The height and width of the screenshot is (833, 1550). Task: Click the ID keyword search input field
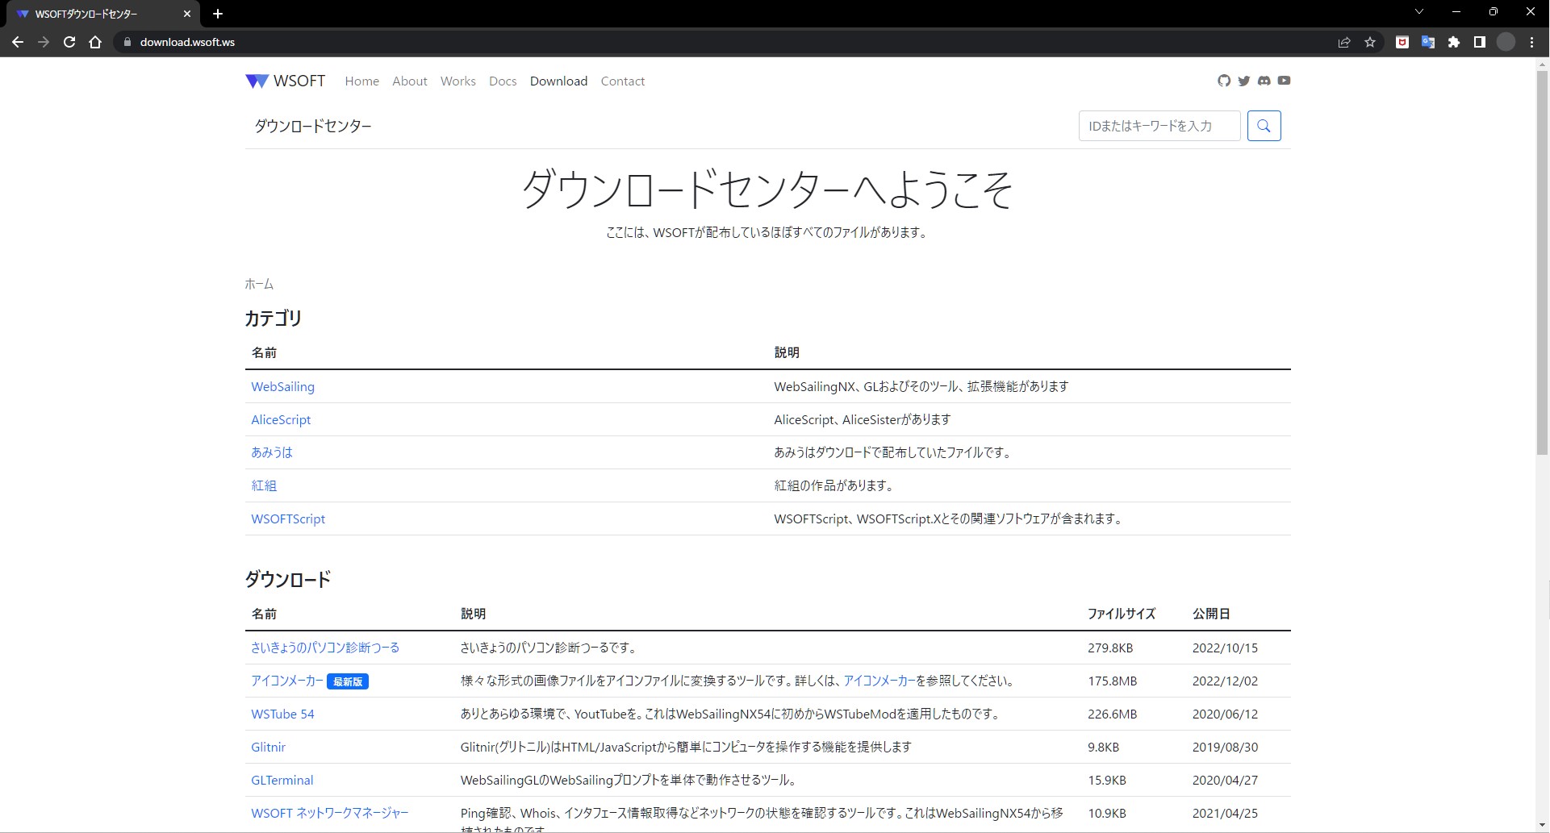pyautogui.click(x=1159, y=126)
